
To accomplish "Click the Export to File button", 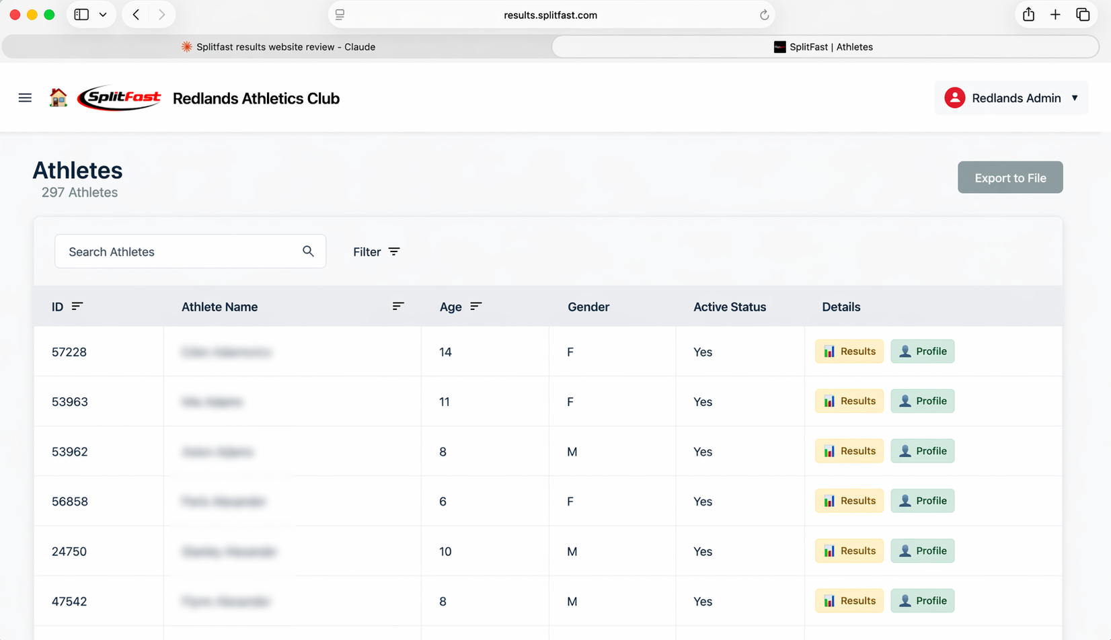I will click(1010, 177).
